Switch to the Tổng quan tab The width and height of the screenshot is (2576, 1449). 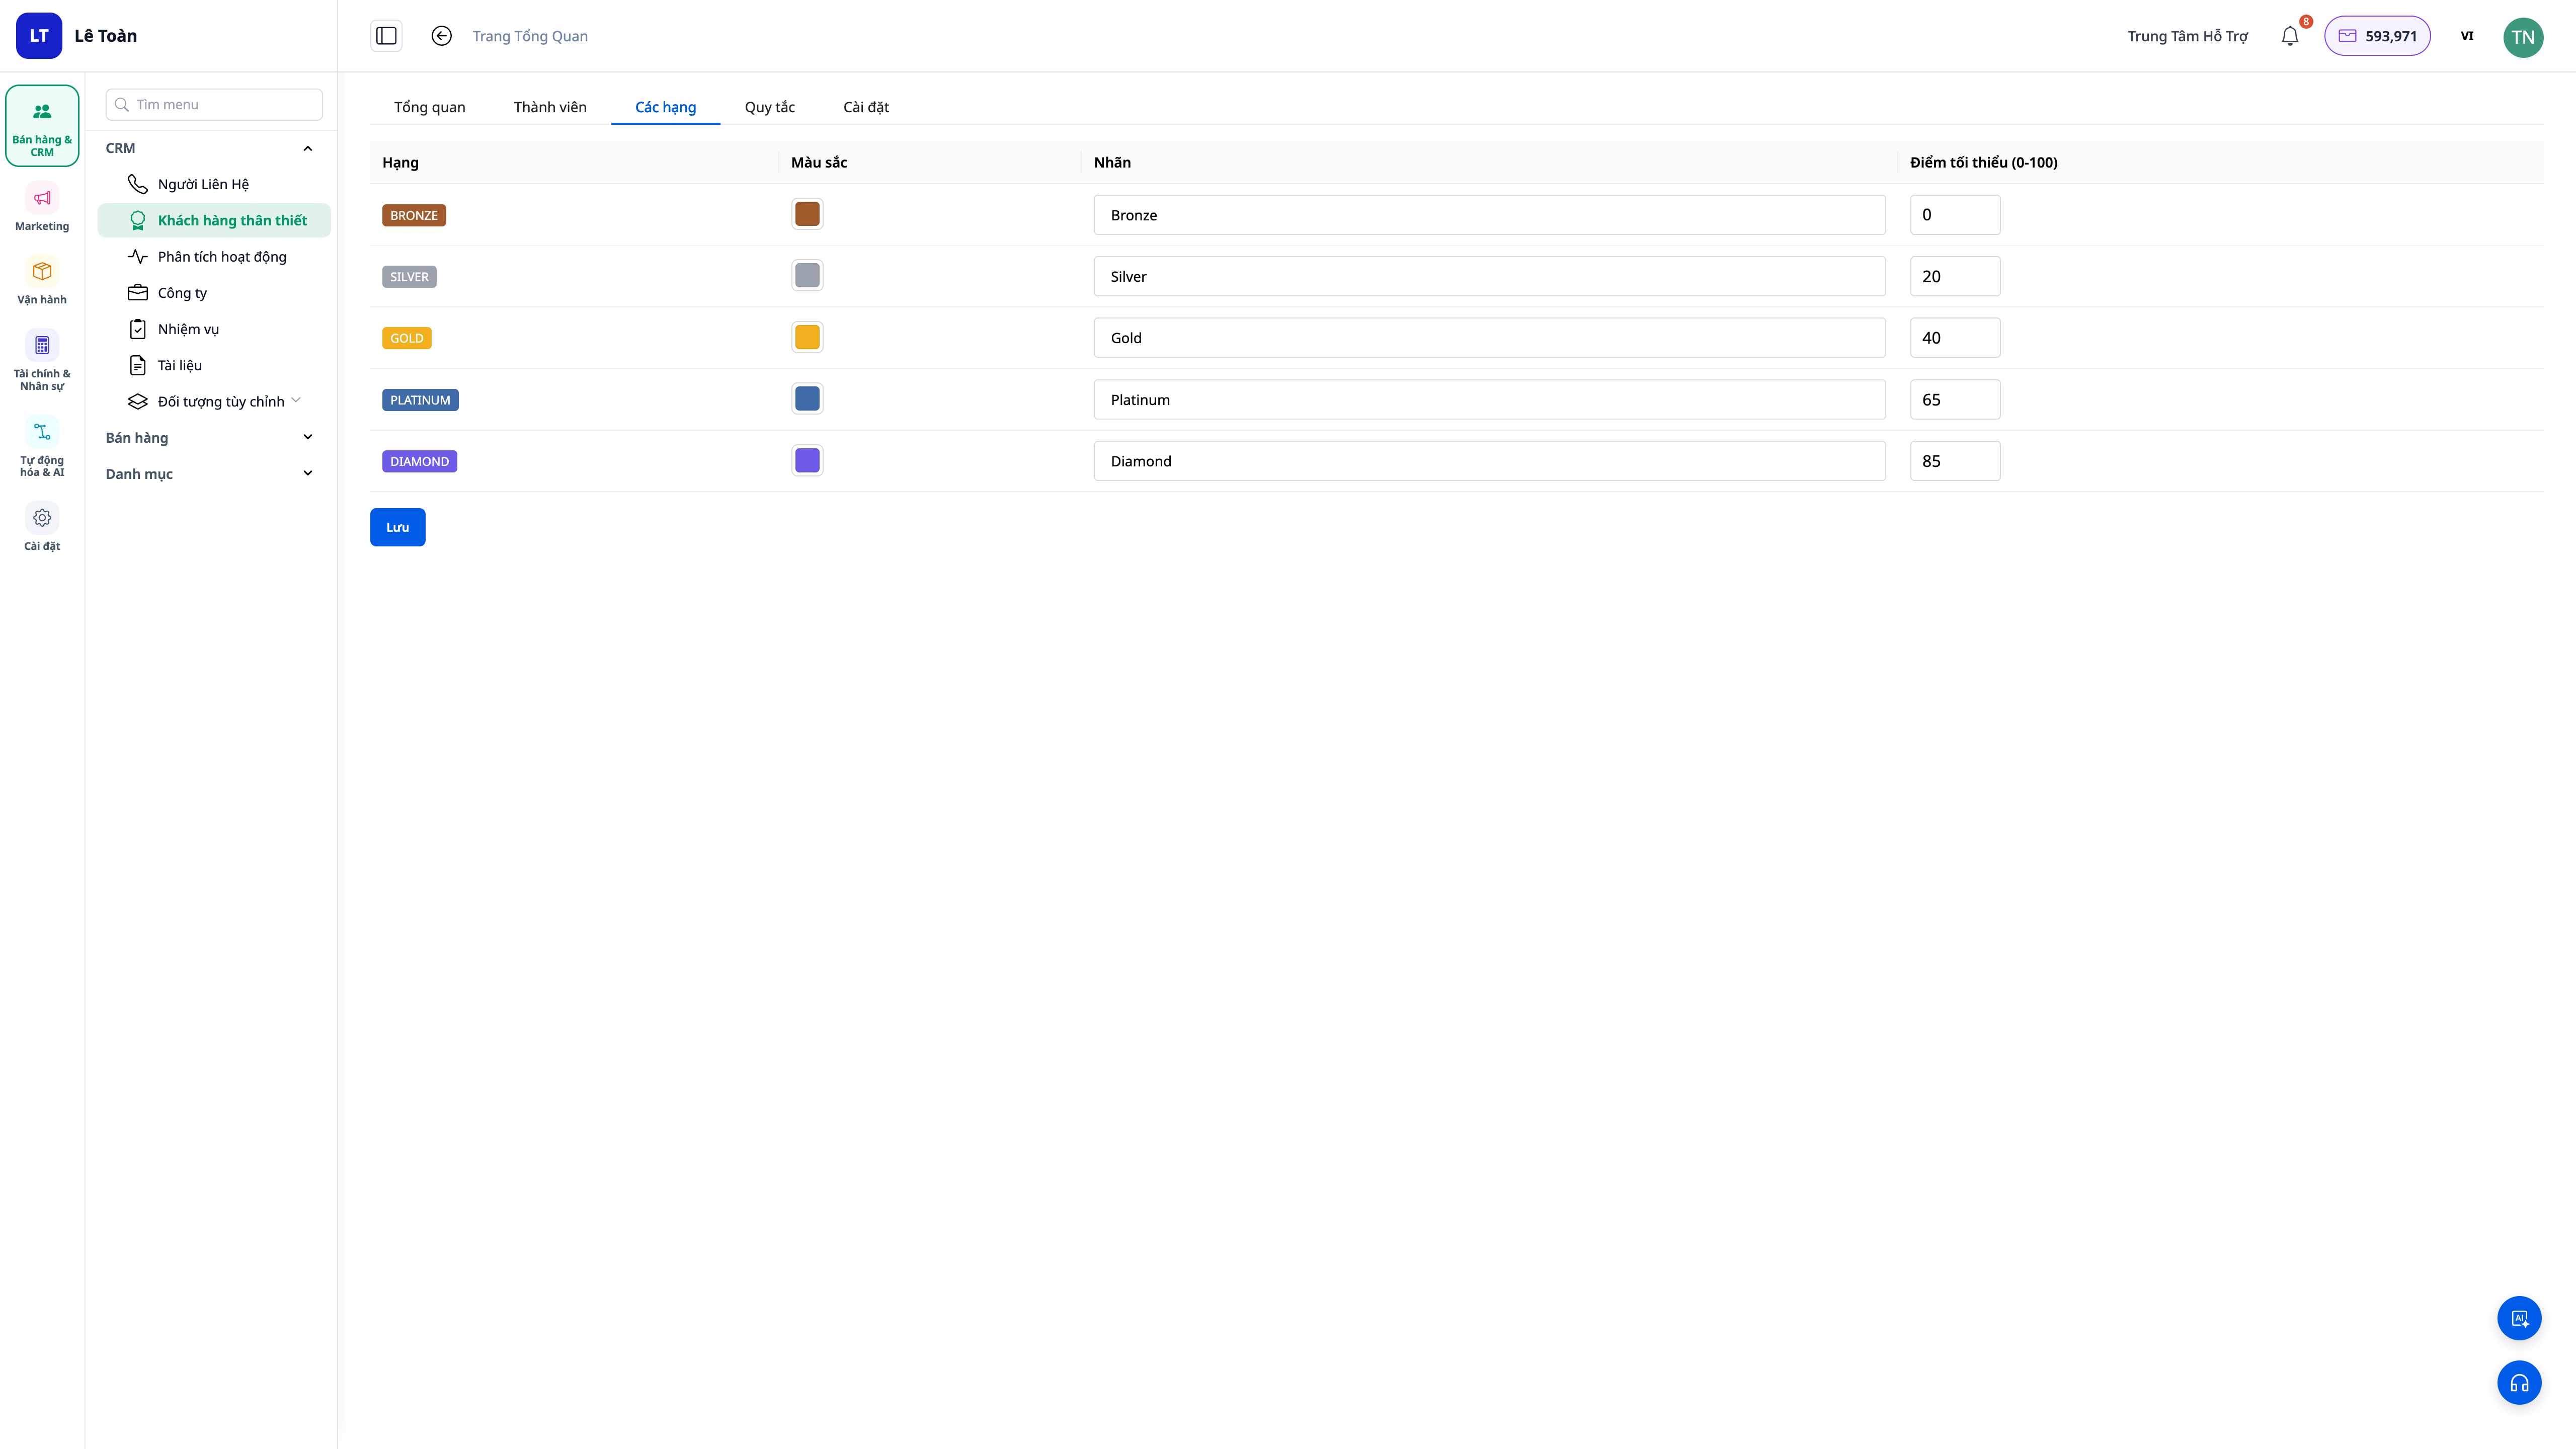click(x=430, y=107)
